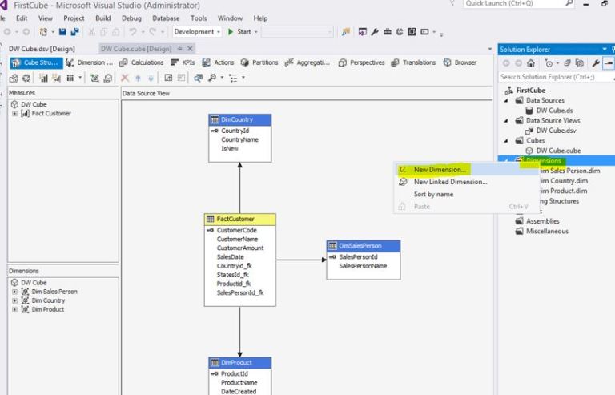Click the Pending Changes clock icon in Solution Explorer
The image size is (615, 395).
[549, 63]
